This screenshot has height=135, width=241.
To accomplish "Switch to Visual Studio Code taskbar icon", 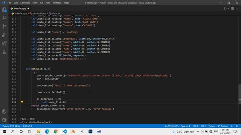I will click(x=64, y=132).
